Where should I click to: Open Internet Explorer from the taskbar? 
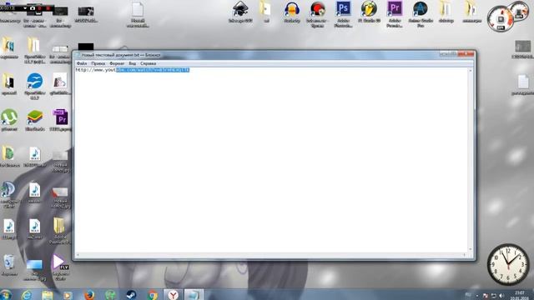pyautogui.click(x=27, y=295)
